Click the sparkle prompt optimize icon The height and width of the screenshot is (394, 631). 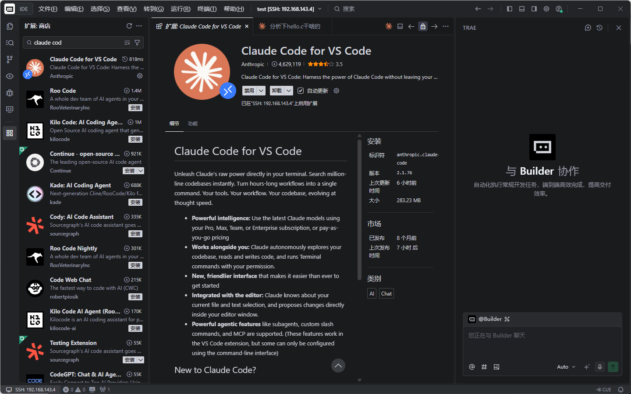(587, 367)
